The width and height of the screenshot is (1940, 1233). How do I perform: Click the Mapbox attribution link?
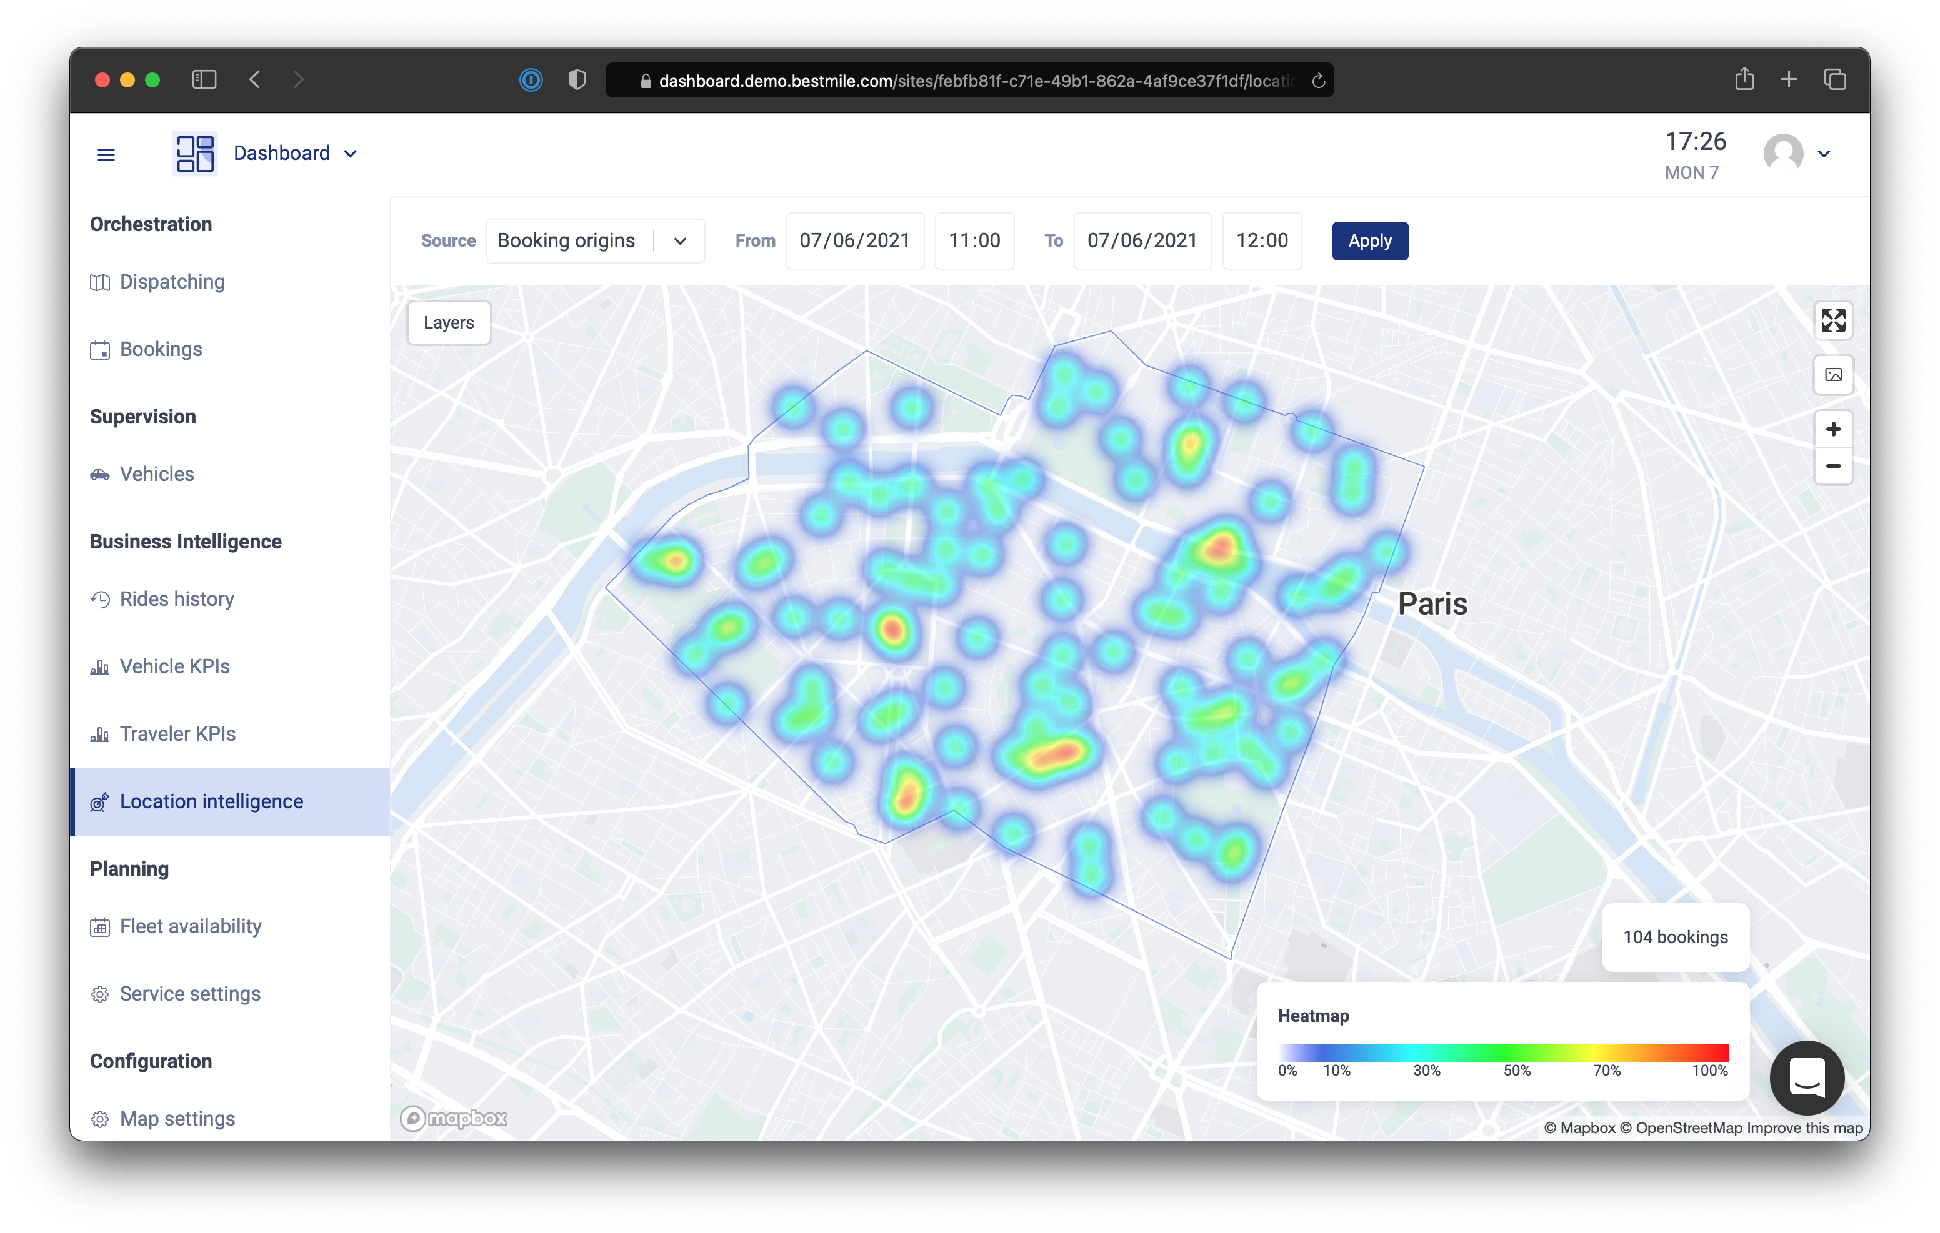(1579, 1128)
